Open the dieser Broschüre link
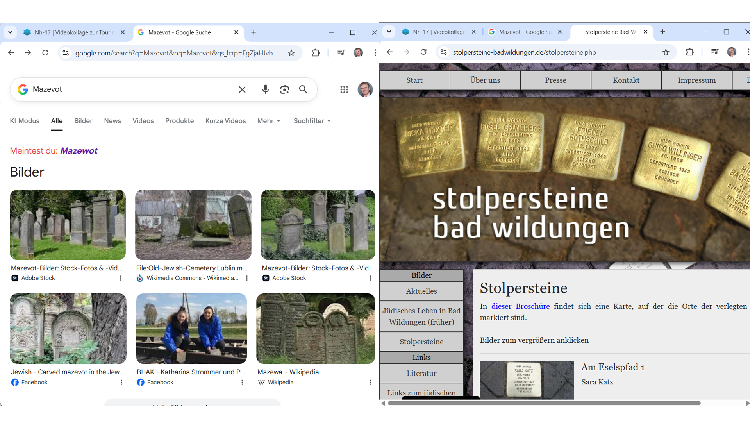750x422 pixels. (520, 306)
